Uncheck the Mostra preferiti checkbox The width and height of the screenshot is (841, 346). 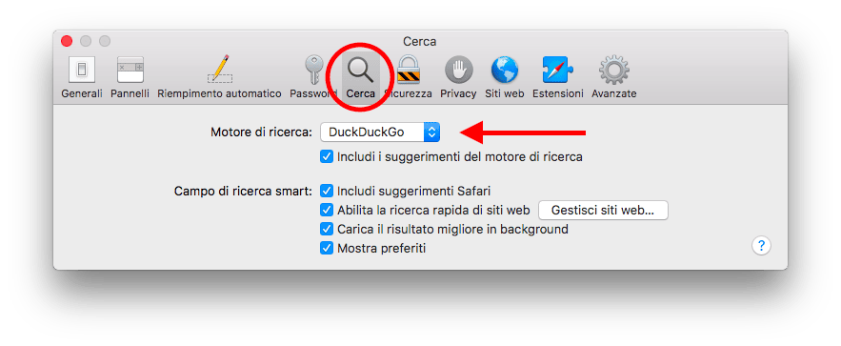(327, 249)
